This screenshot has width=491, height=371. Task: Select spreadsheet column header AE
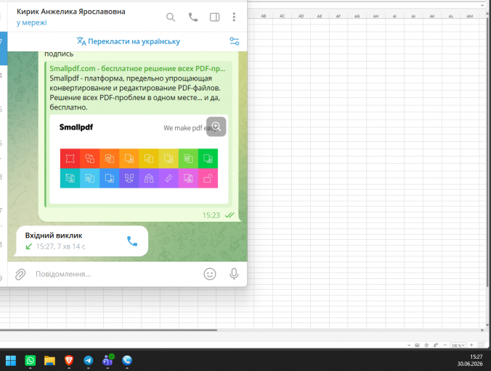(x=320, y=16)
